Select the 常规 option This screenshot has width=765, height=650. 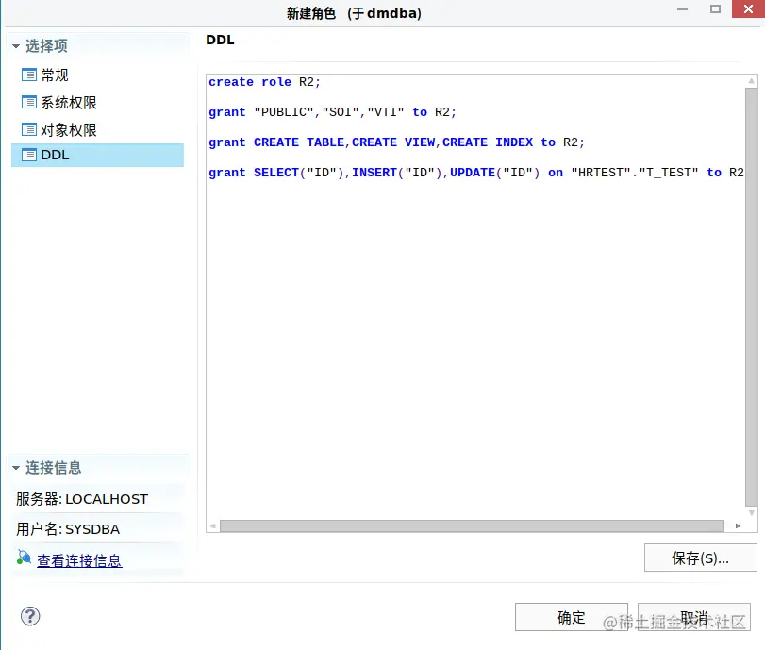57,75
